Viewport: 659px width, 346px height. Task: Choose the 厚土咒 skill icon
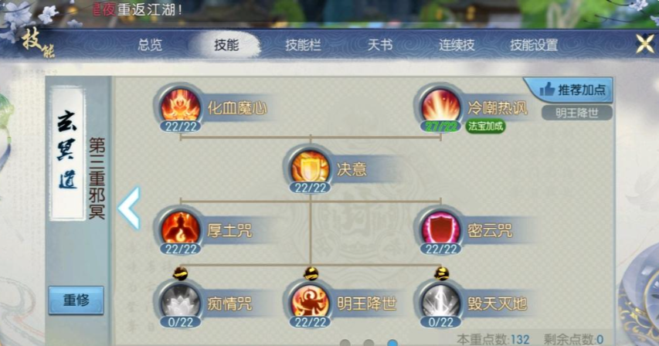pos(180,229)
